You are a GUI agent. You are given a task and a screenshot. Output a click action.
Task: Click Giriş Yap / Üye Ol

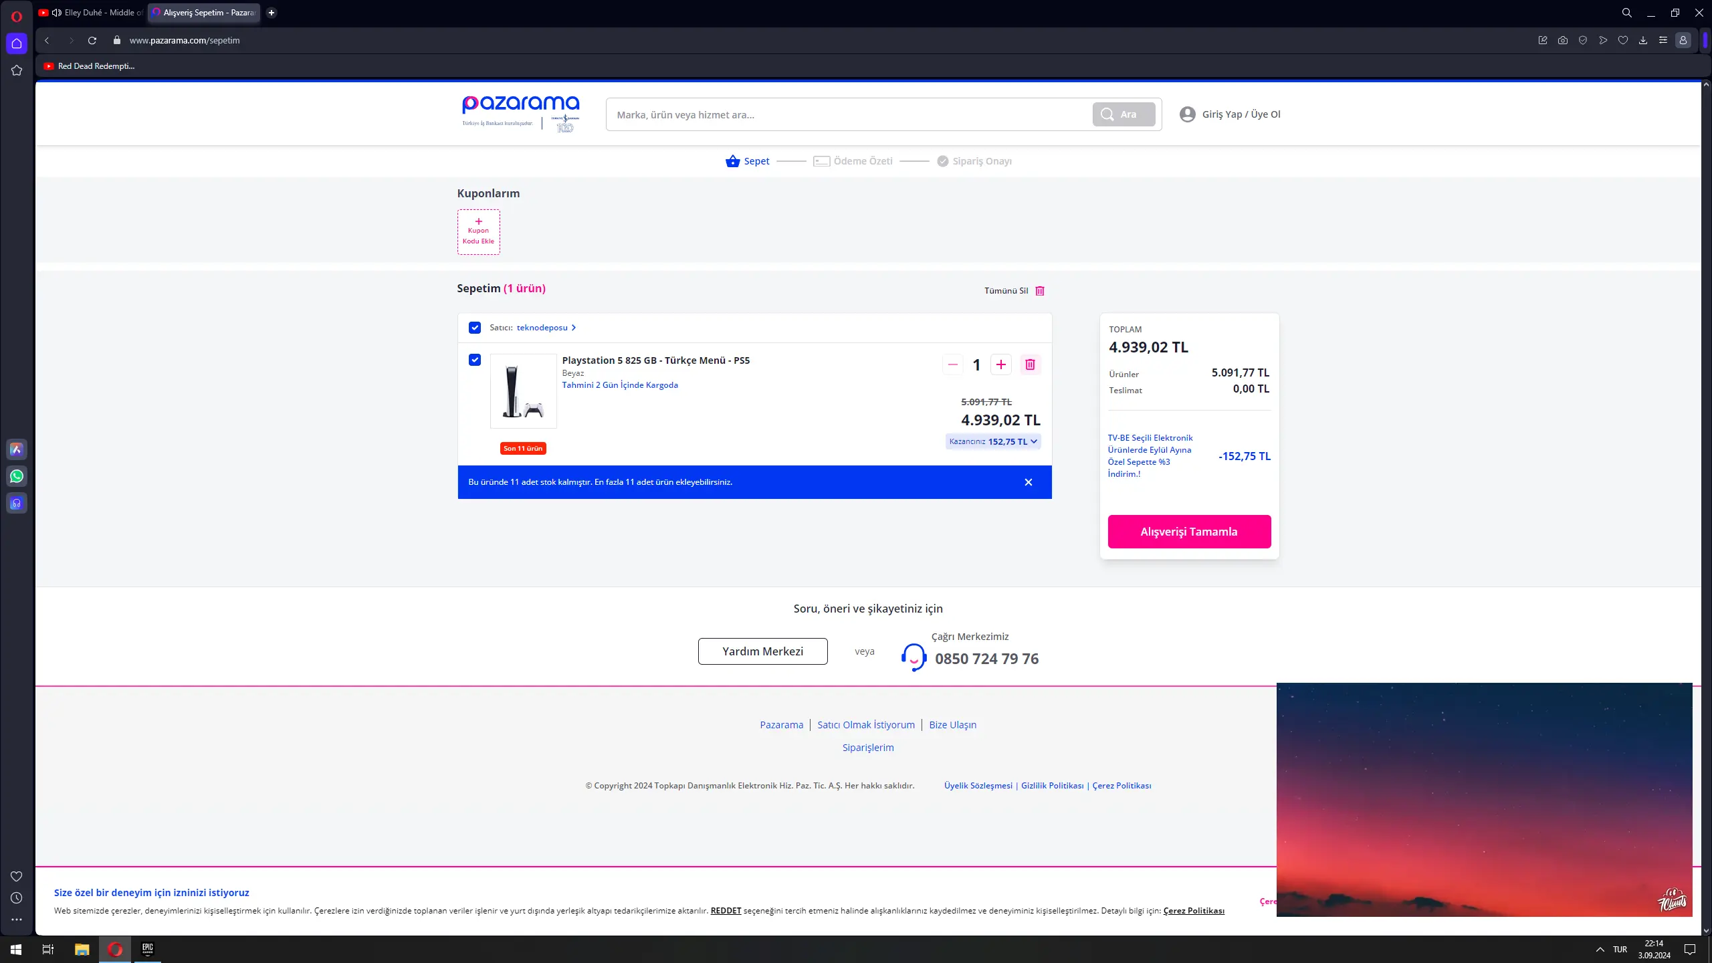click(1230, 114)
